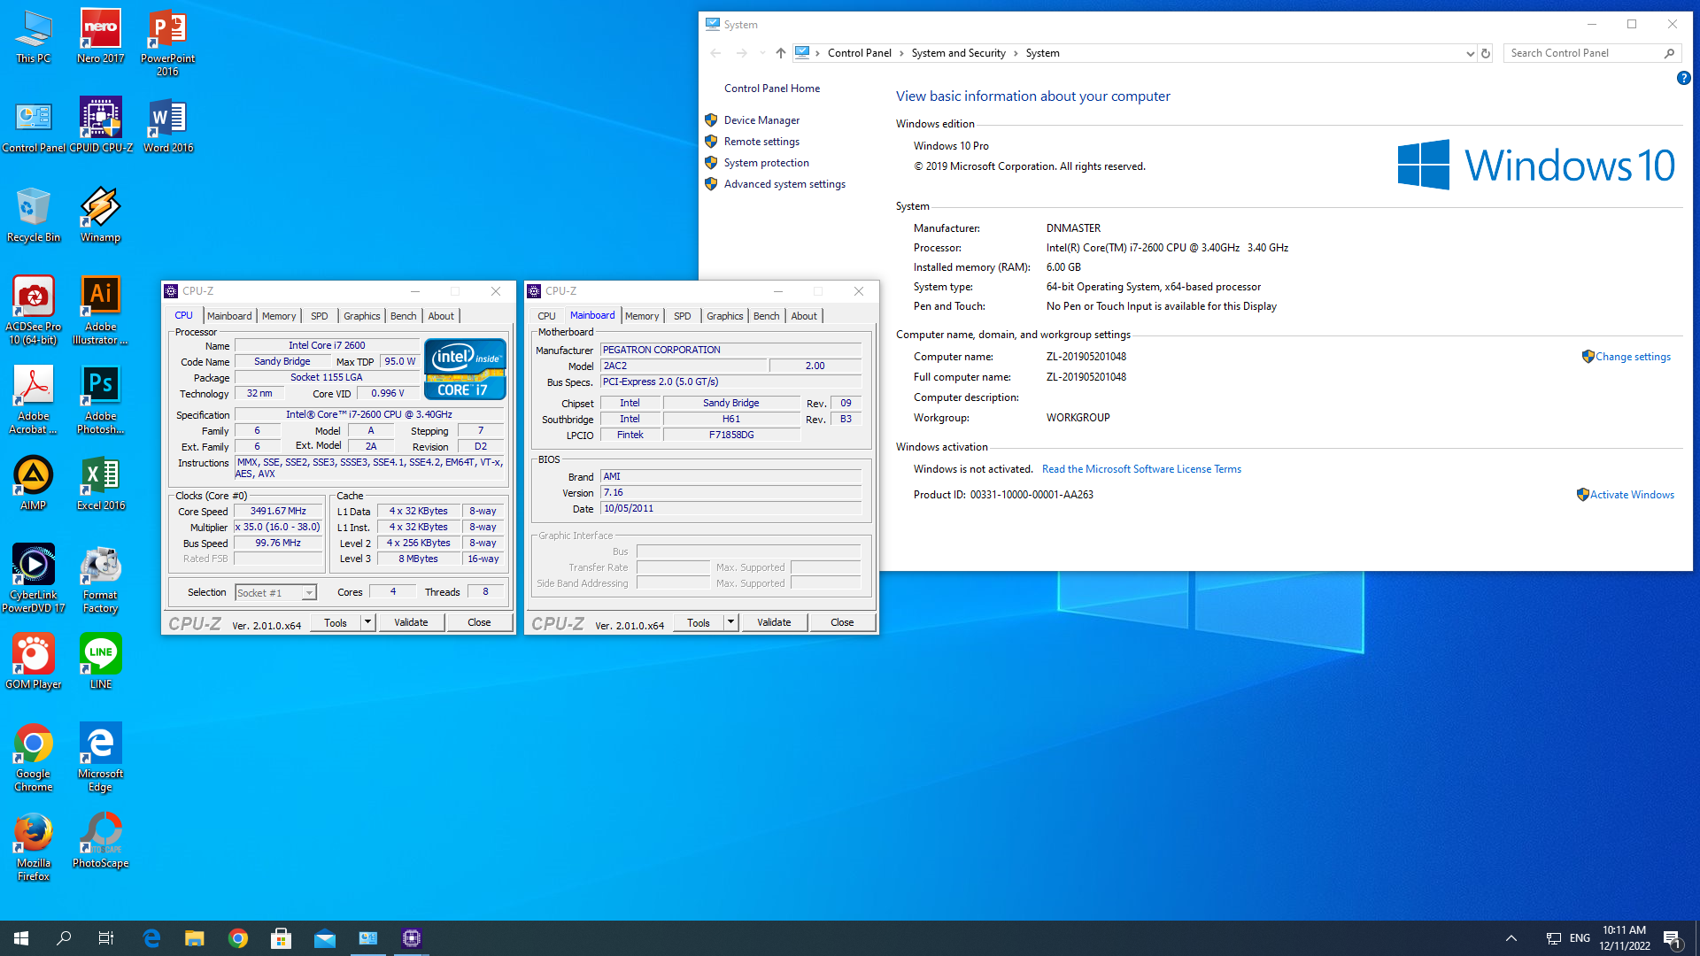Open Advanced system settings link
The height and width of the screenshot is (956, 1700).
coord(784,184)
